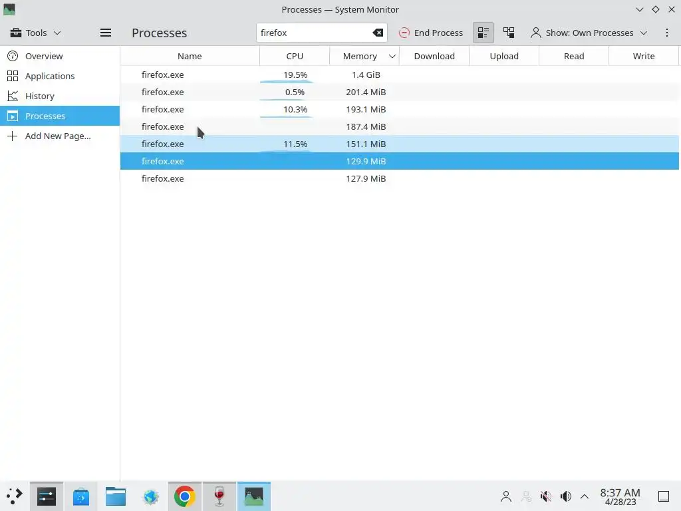The height and width of the screenshot is (511, 681).
Task: Sort by the Read column
Action: tap(574, 56)
